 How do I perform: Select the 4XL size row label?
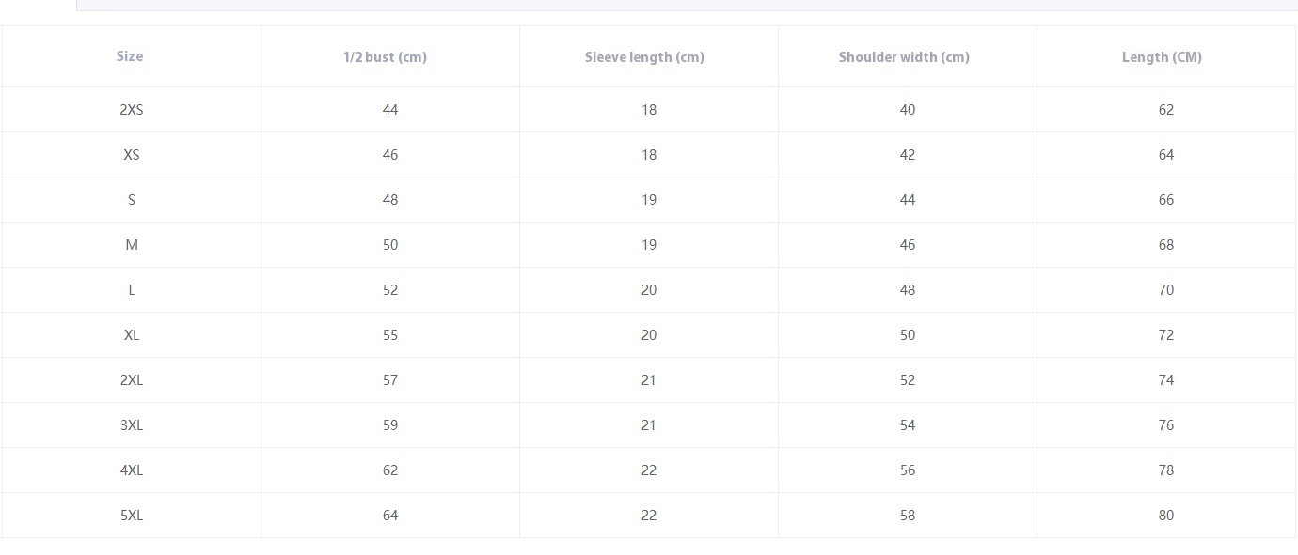click(x=132, y=470)
